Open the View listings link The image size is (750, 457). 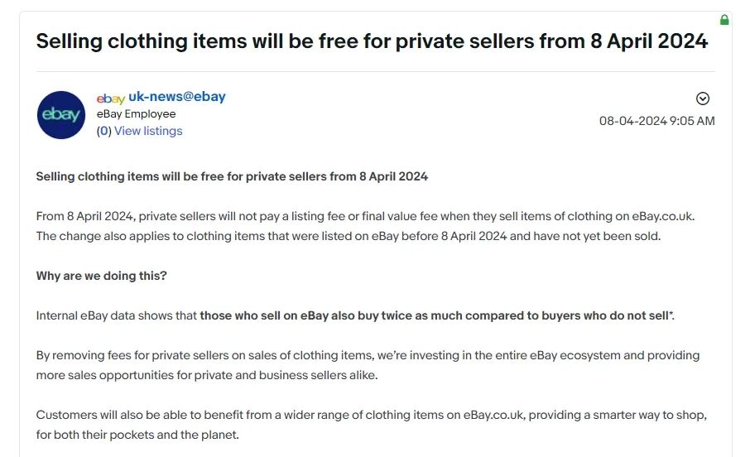click(x=148, y=131)
